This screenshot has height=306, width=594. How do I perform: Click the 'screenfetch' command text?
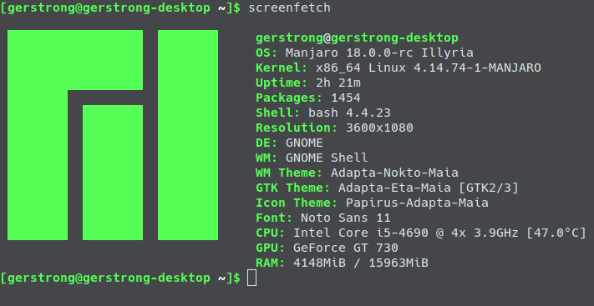(x=289, y=8)
